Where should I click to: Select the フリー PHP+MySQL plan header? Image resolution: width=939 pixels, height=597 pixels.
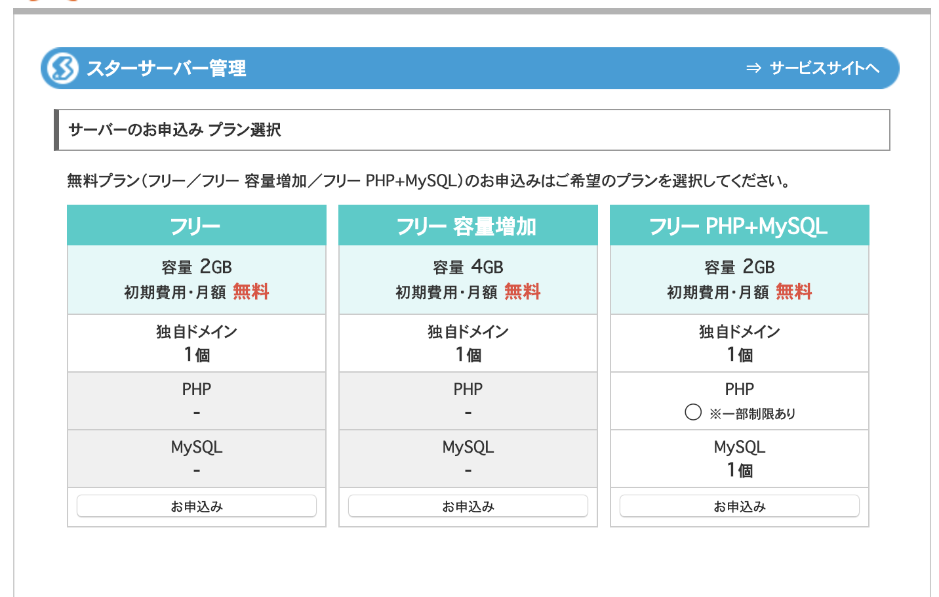pos(740,226)
